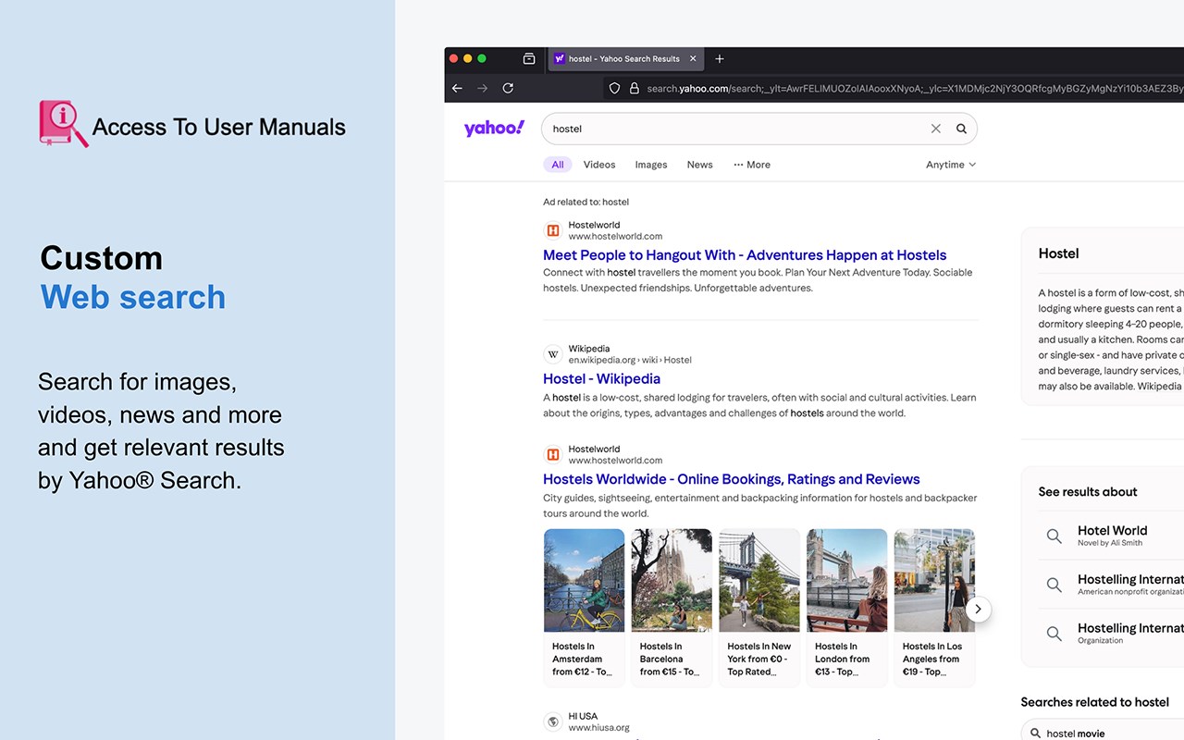Click the Access To User Manuals logo icon

[x=64, y=124]
